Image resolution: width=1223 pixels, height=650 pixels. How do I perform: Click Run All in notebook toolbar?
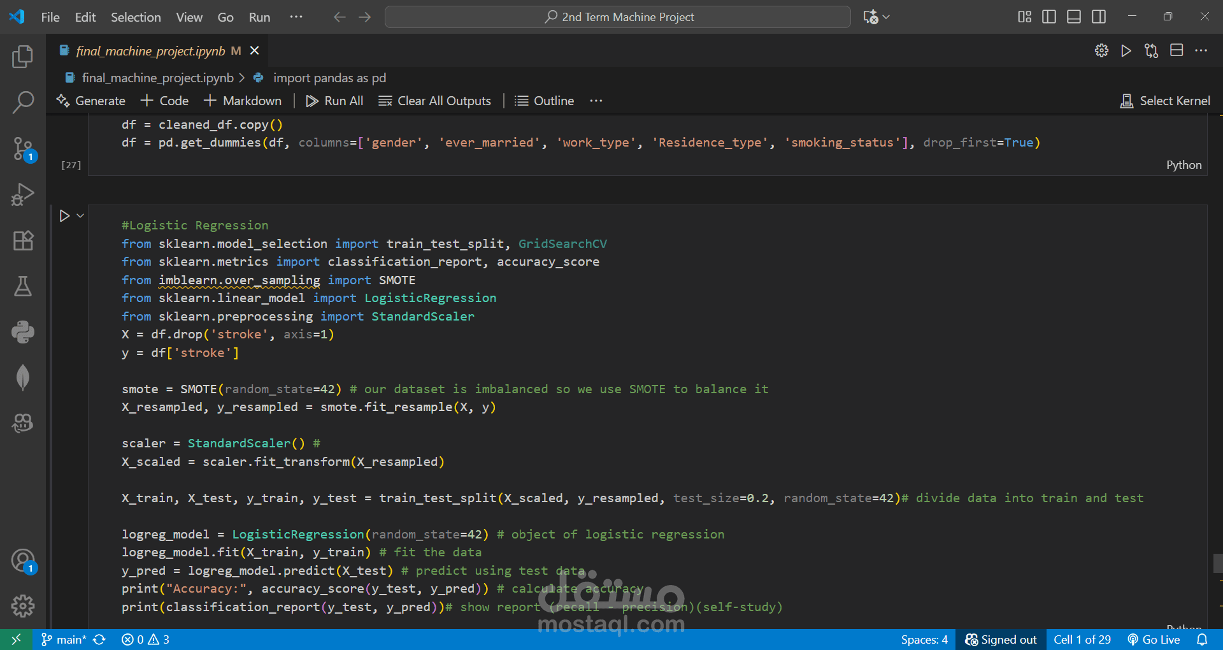(334, 101)
